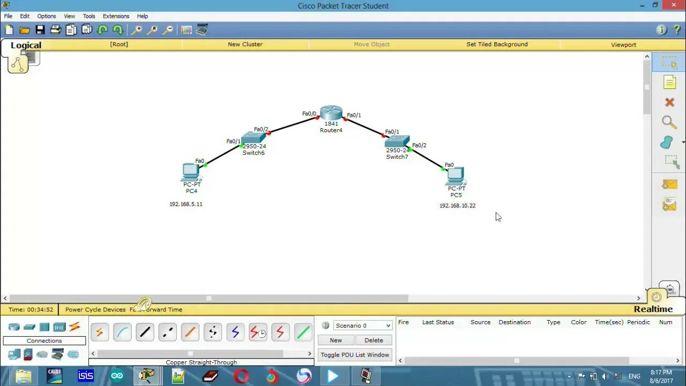Select the Draw Polygon shape tool
Screen dimensions: 686x386
point(667,142)
